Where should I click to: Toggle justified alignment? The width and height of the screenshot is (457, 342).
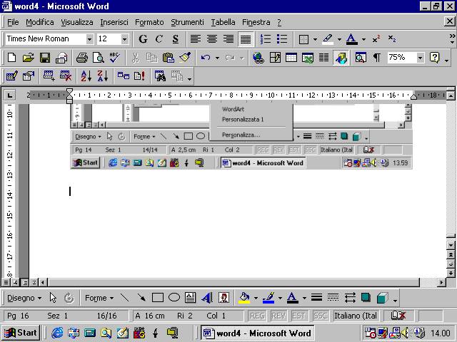[246, 39]
